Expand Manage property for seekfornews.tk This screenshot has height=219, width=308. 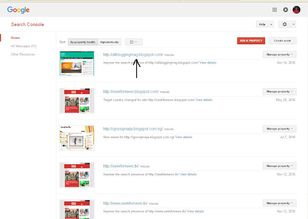coord(280,166)
